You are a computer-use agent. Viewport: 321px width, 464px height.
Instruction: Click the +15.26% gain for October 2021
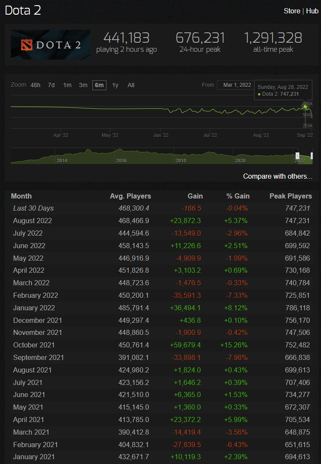tap(234, 345)
